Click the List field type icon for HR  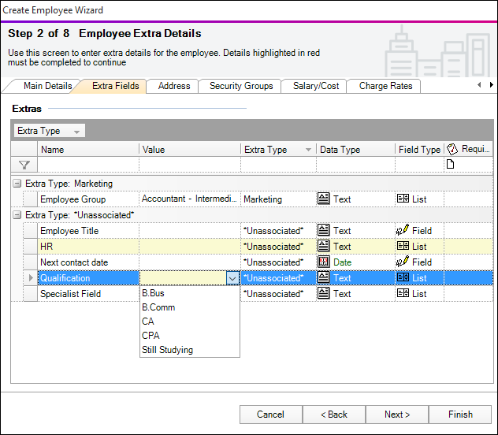[x=403, y=247]
